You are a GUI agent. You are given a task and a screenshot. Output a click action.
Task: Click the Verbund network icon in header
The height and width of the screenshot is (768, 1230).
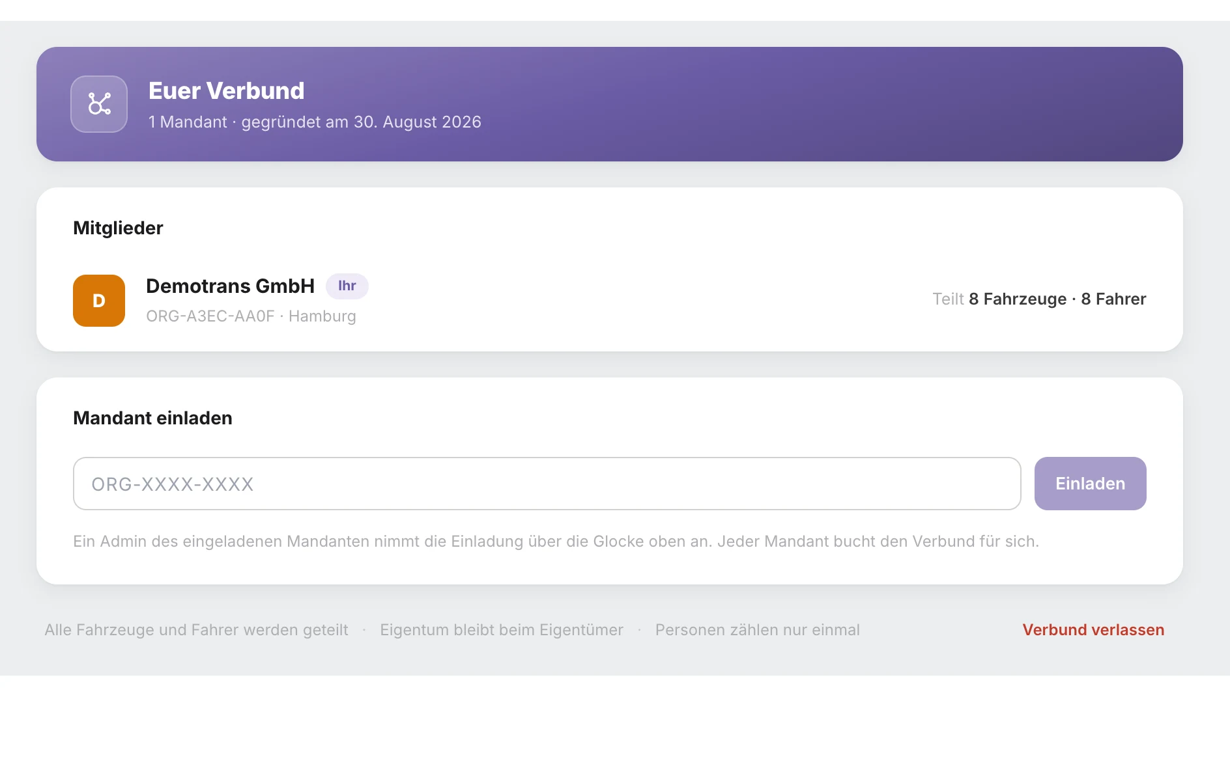pos(99,104)
